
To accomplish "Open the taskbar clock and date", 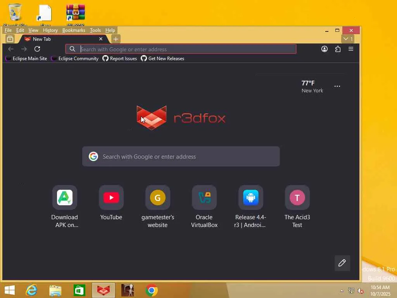I will 380,291.
